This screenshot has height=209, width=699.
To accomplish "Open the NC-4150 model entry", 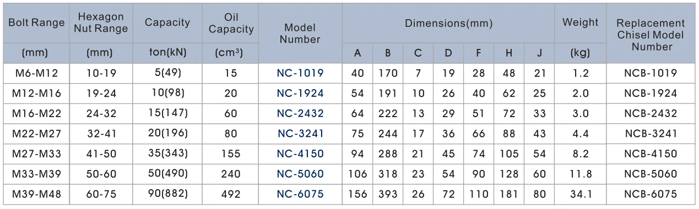I will [300, 153].
